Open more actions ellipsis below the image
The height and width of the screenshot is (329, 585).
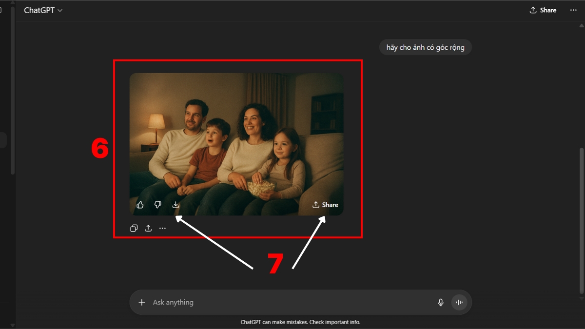pos(163,228)
